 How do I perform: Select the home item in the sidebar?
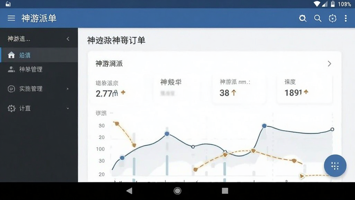[x=40, y=55]
